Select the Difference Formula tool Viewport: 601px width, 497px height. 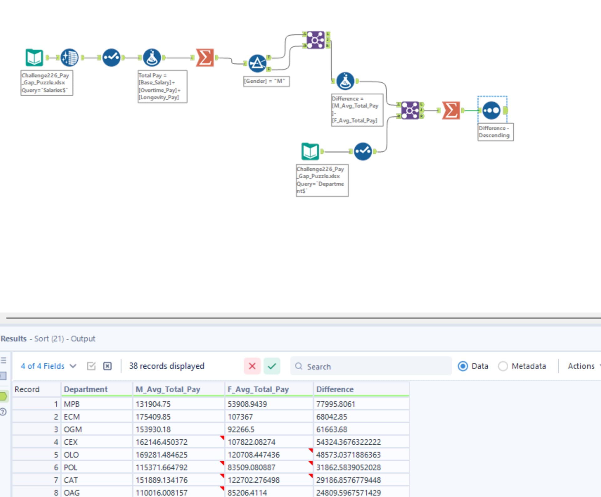pyautogui.click(x=345, y=81)
